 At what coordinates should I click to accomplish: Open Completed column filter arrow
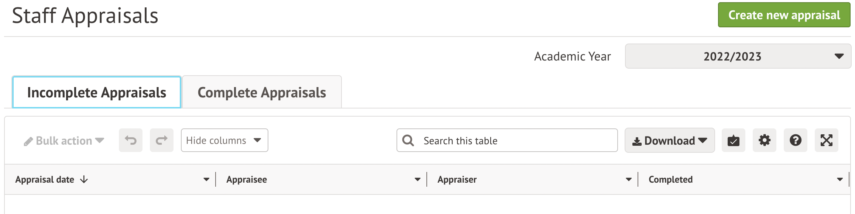[840, 179]
